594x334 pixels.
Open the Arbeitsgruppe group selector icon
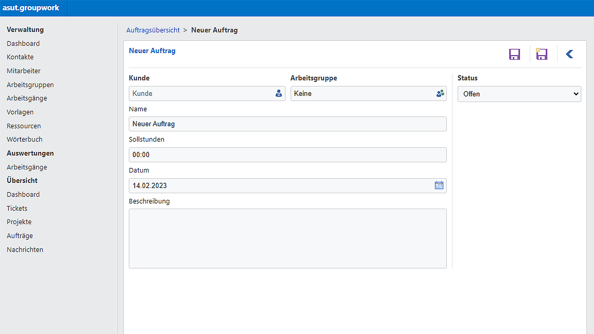pyautogui.click(x=440, y=93)
